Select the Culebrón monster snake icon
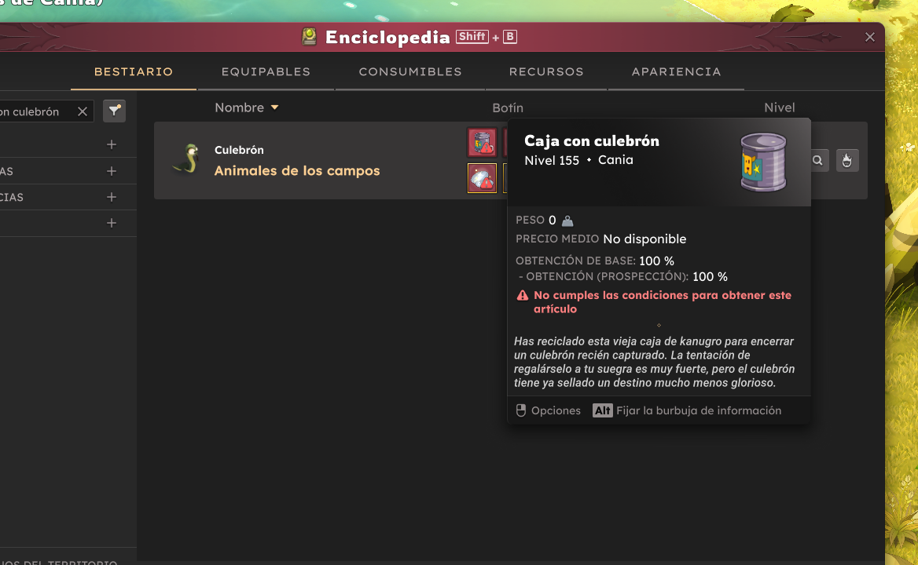This screenshot has height=565, width=918. pos(187,159)
